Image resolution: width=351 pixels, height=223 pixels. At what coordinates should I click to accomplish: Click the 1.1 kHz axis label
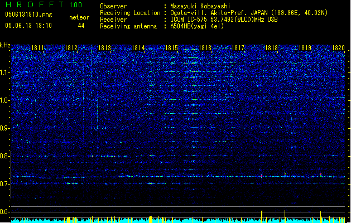pyautogui.click(x=4, y=73)
